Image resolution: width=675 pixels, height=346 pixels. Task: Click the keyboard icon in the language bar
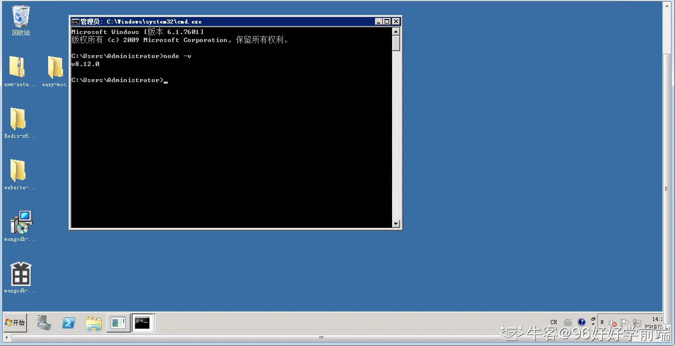(568, 322)
